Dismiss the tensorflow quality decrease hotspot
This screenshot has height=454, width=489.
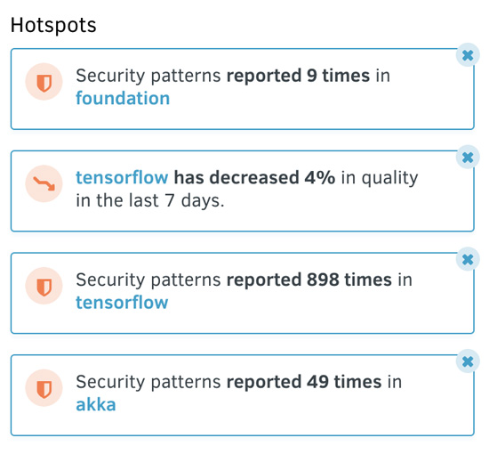click(x=468, y=157)
